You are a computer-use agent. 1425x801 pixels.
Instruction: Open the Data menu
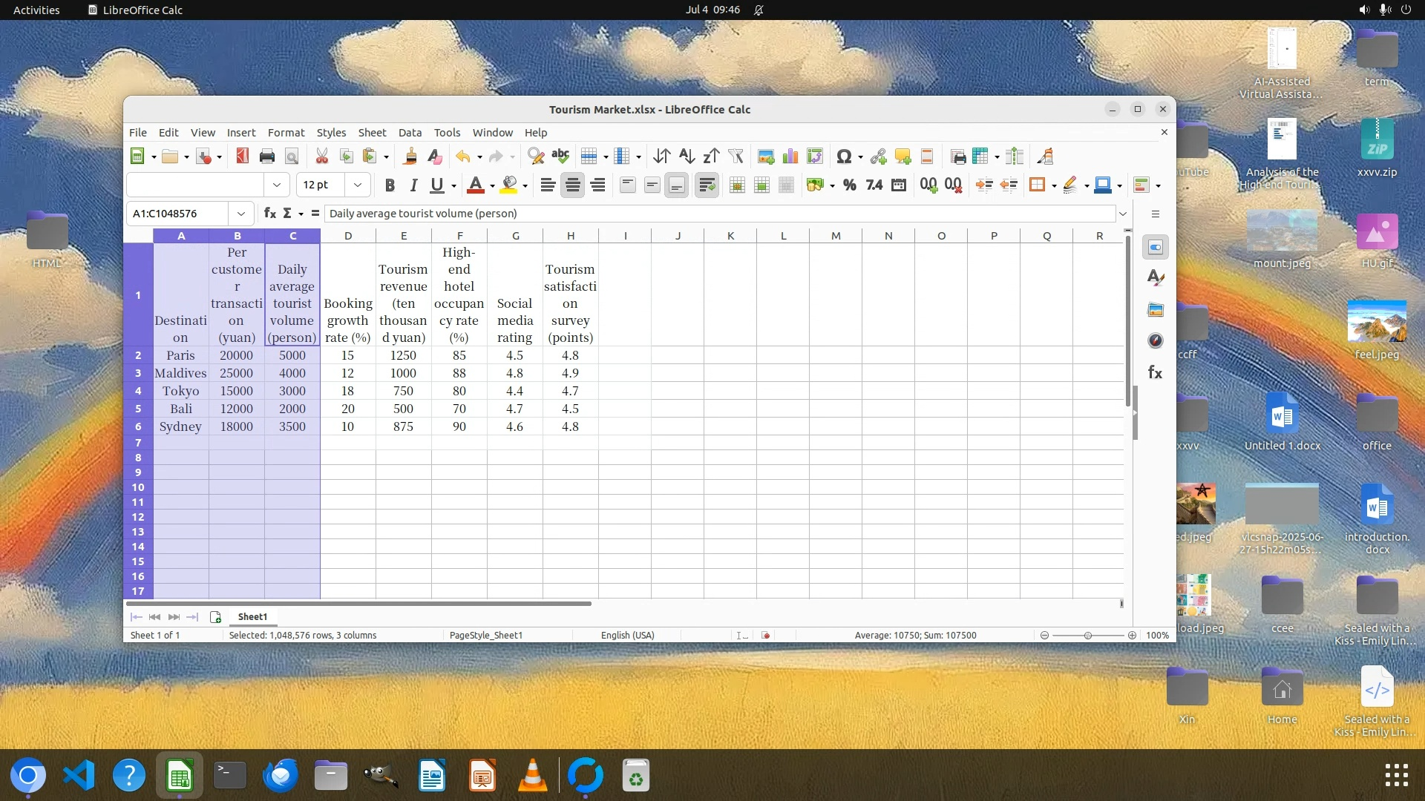point(410,133)
